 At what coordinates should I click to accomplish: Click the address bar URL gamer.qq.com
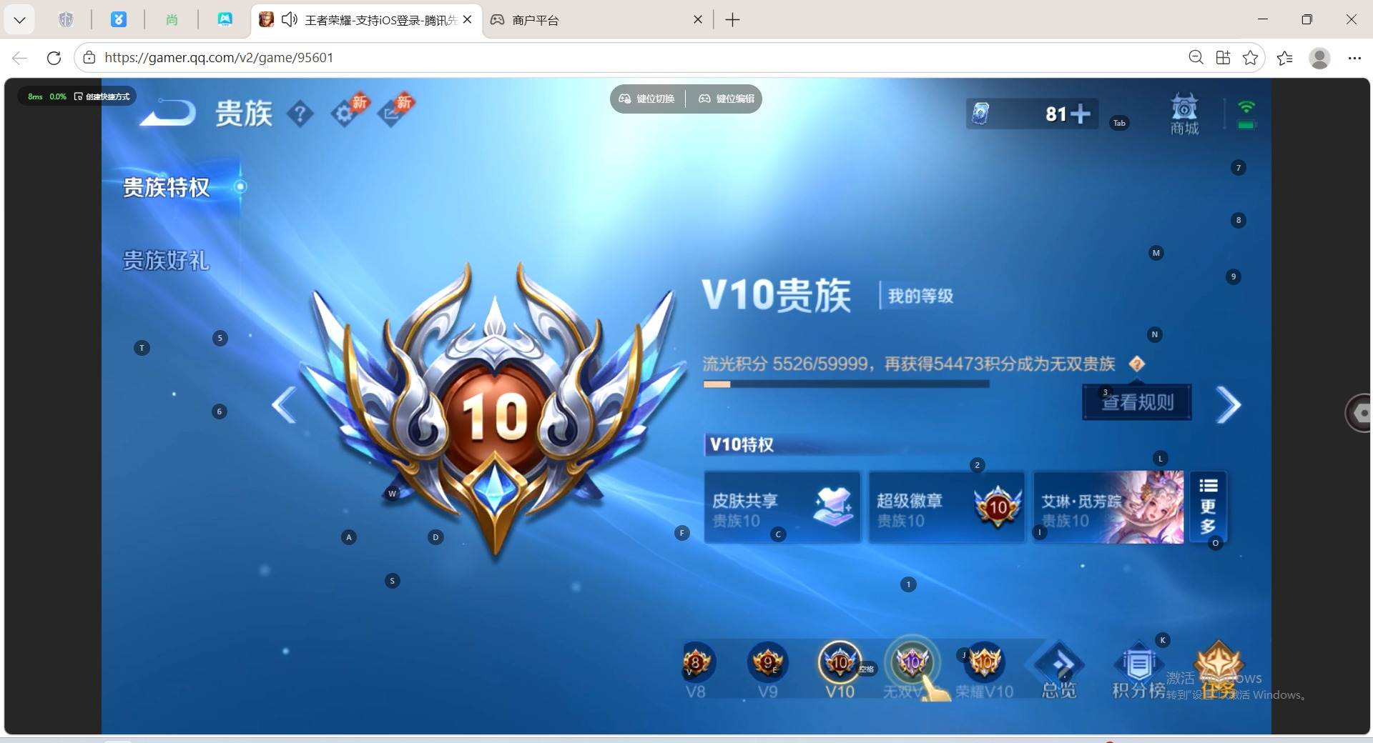[219, 58]
